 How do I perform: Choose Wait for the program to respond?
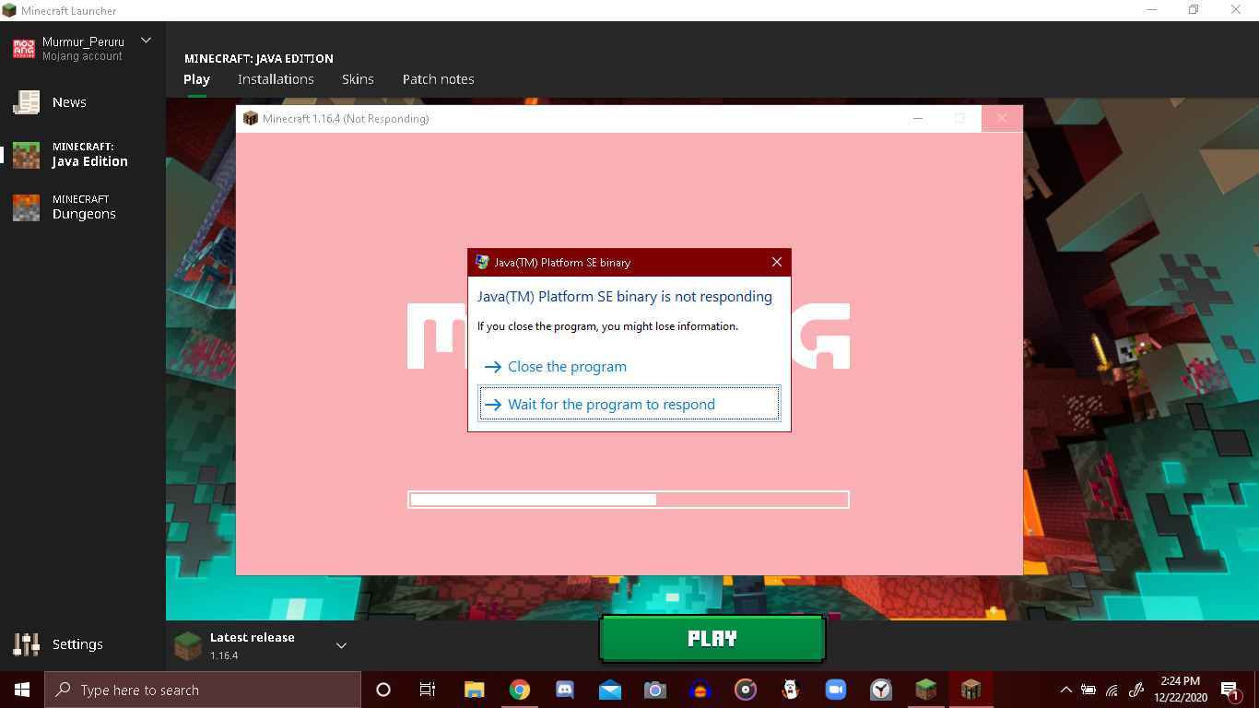(629, 405)
